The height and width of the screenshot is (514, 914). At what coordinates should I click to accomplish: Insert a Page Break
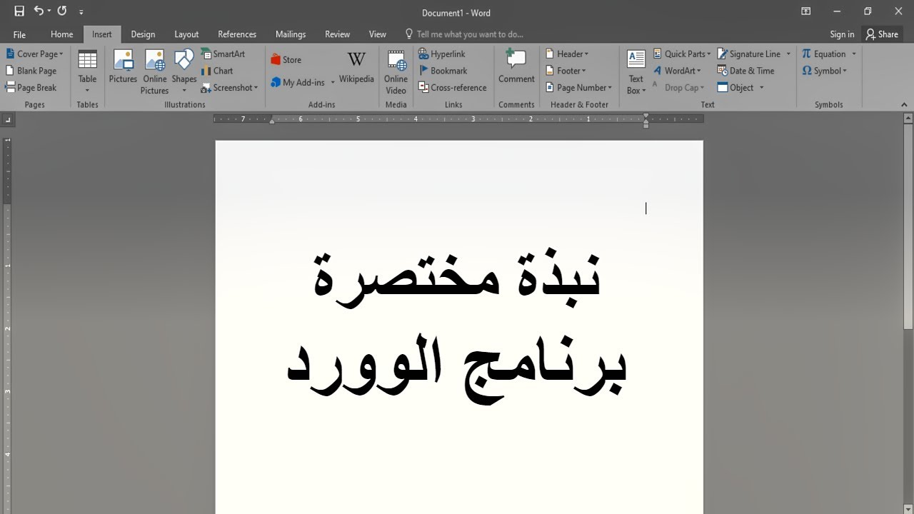tap(31, 88)
